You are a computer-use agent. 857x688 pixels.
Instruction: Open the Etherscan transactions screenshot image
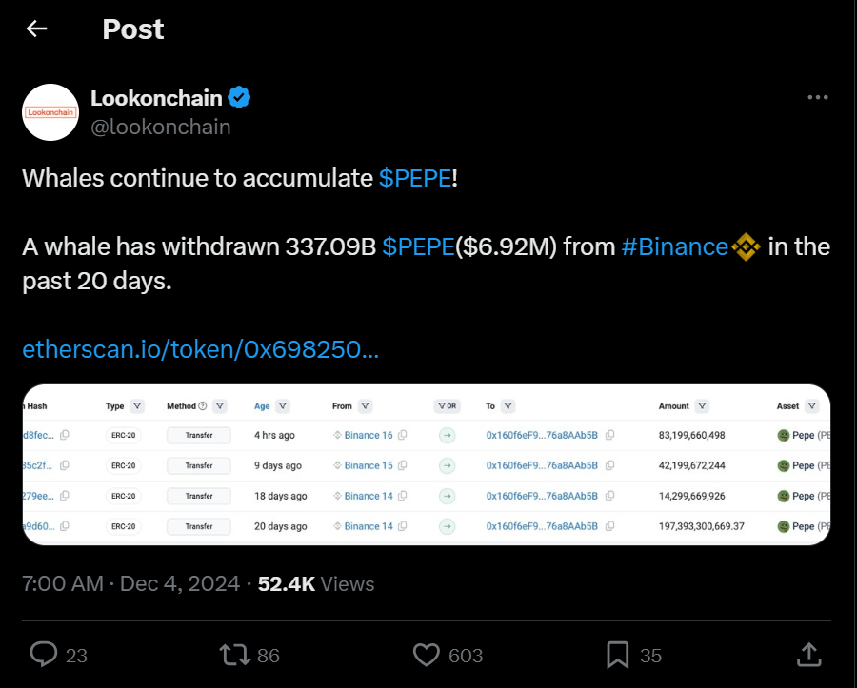pos(426,464)
